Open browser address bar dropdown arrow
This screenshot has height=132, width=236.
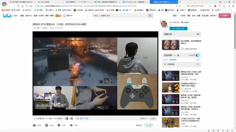(x=184, y=6)
